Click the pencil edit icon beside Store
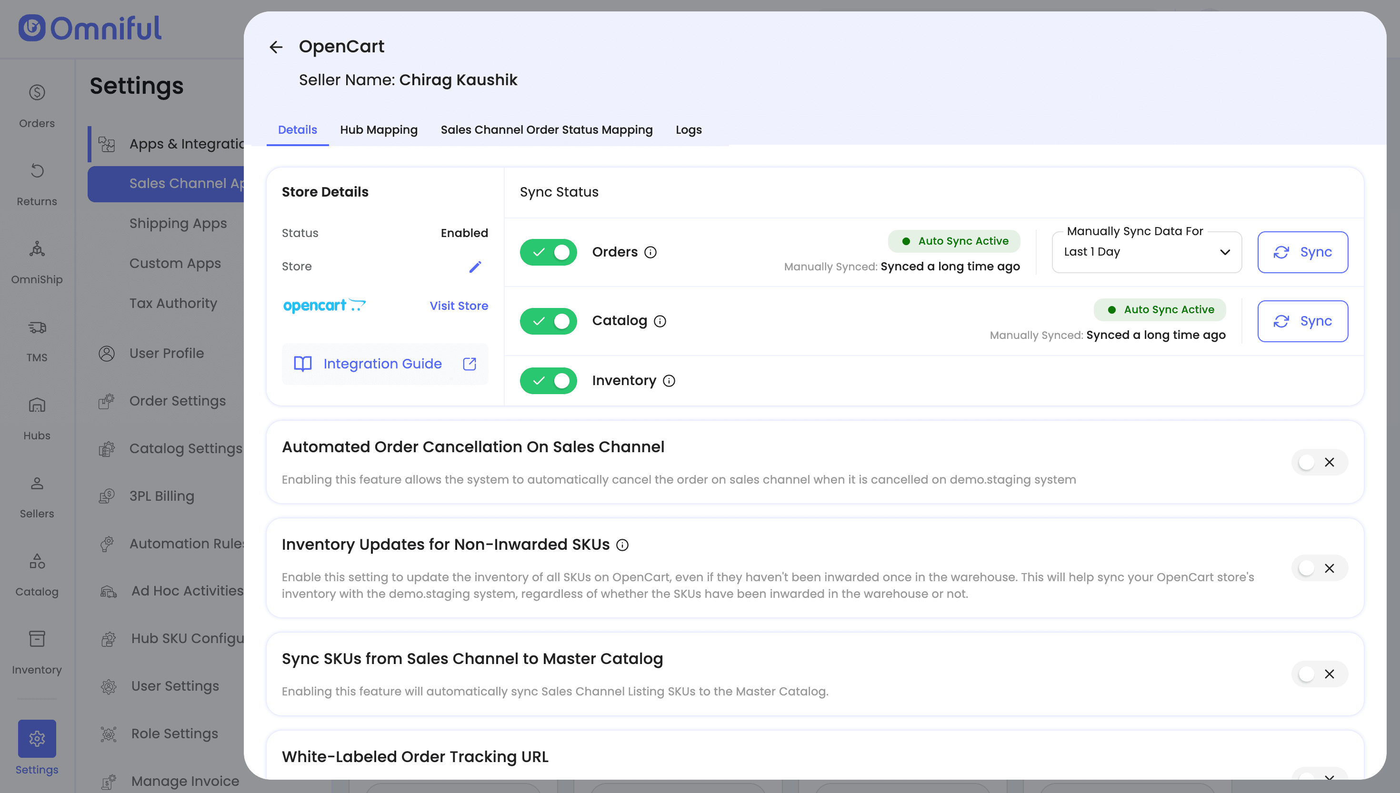 click(475, 267)
